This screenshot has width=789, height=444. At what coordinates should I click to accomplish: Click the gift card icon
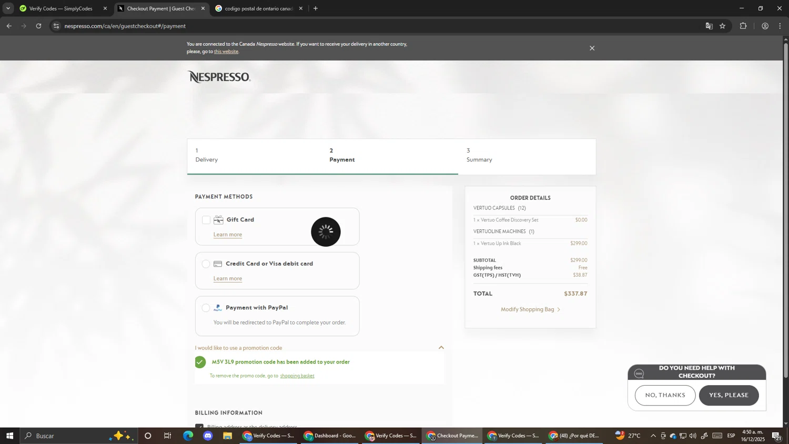pyautogui.click(x=218, y=220)
